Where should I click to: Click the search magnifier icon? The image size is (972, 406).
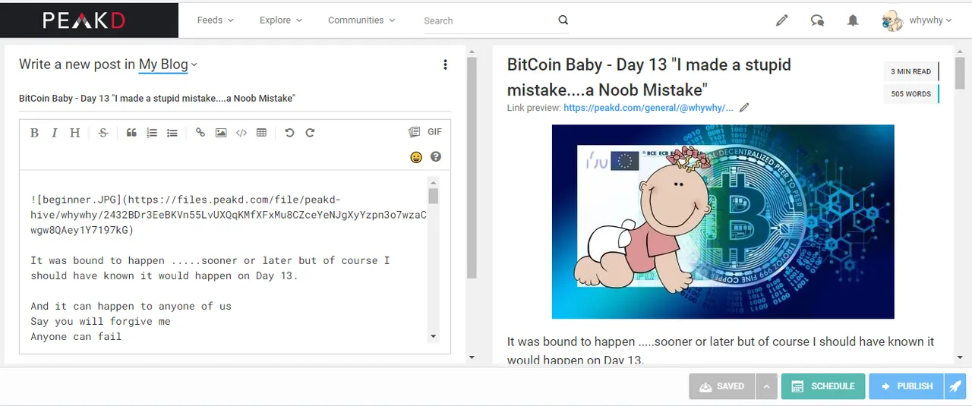[563, 20]
